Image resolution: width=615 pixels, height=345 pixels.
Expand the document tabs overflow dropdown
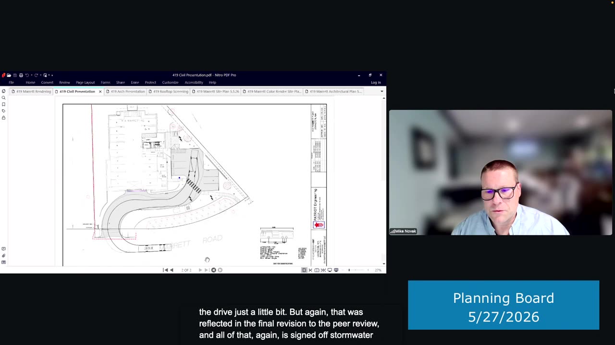click(x=382, y=92)
